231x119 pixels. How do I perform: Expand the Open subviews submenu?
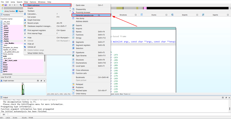(x=47, y=5)
